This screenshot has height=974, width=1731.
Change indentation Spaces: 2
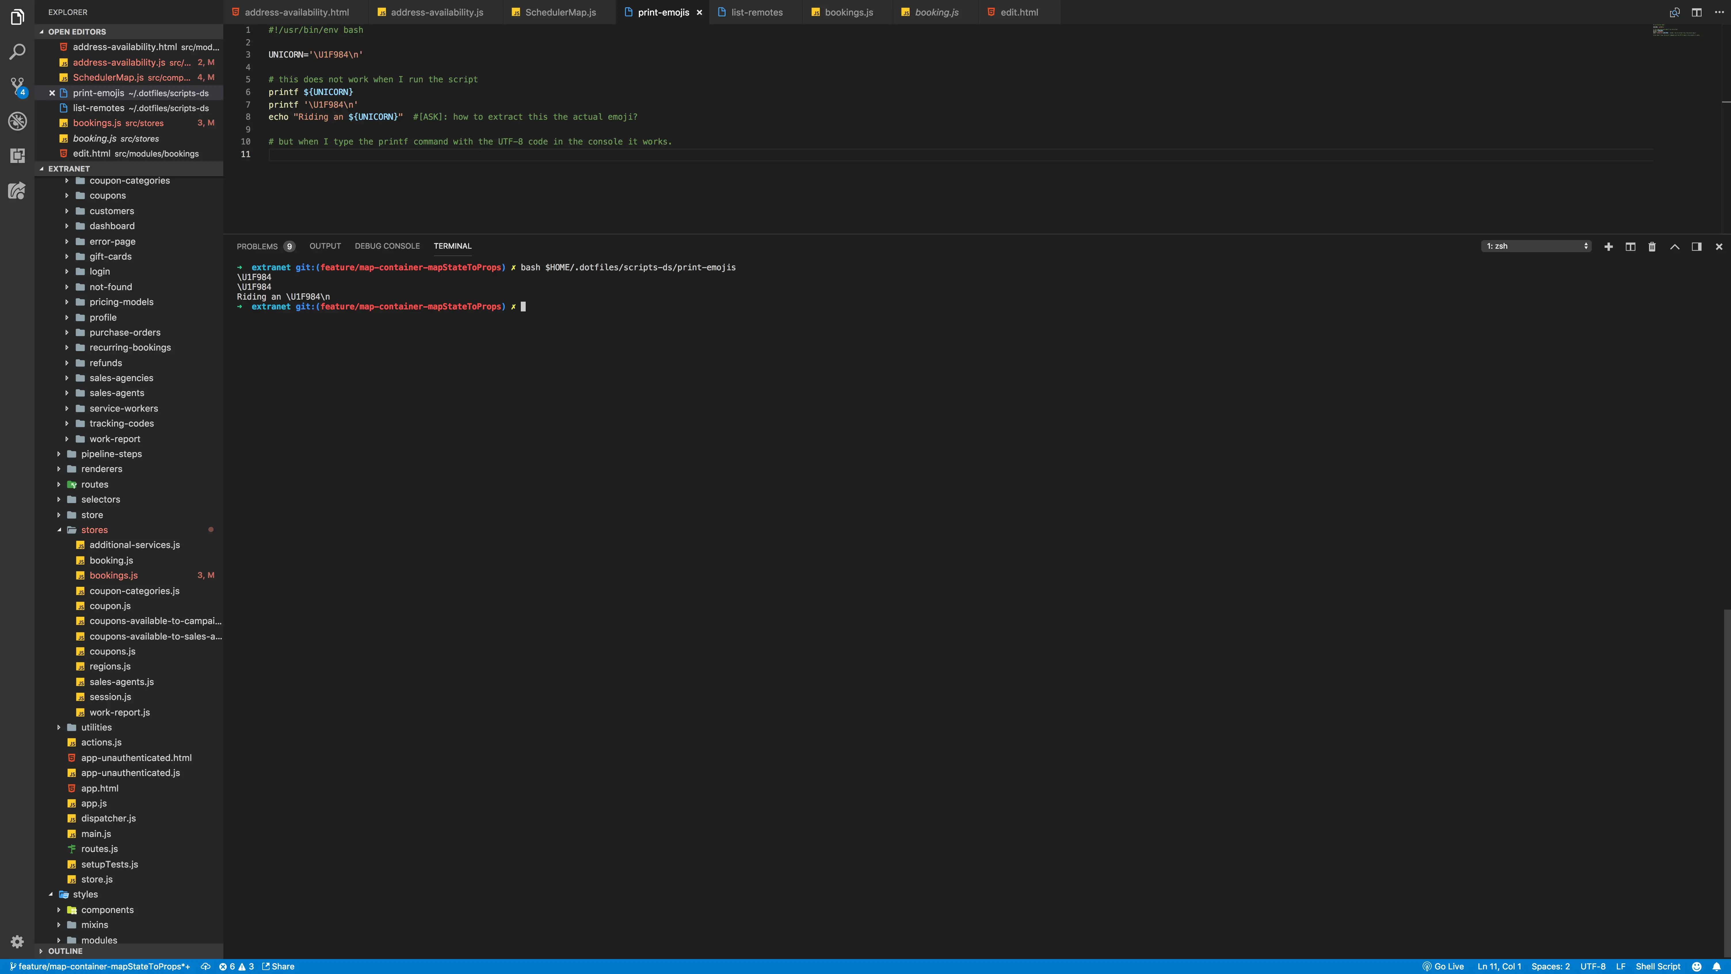point(1550,967)
